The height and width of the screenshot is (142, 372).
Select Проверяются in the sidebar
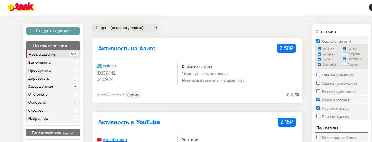click(40, 71)
